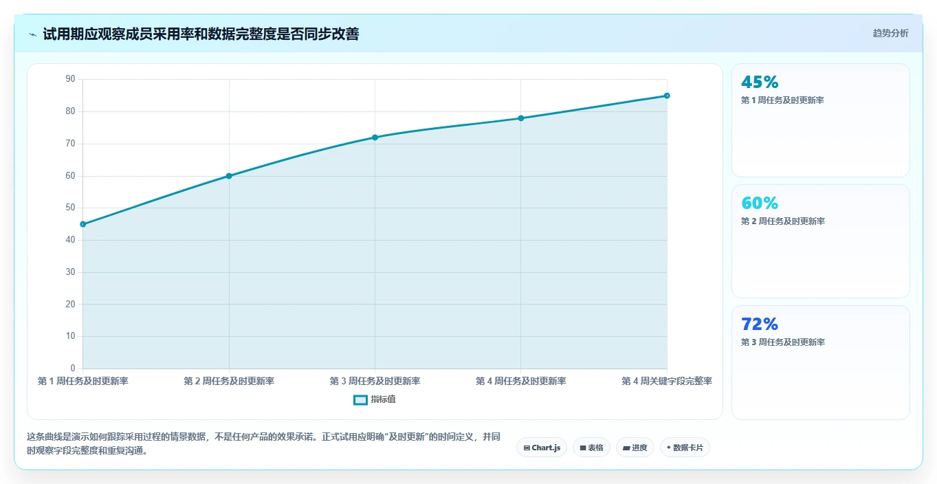
Task: Click the Chart.js tag icon
Action: click(527, 448)
